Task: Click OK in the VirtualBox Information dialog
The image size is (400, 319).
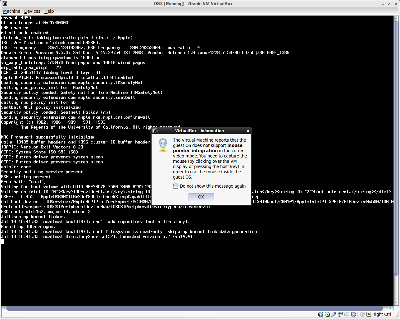Action: 201,197
